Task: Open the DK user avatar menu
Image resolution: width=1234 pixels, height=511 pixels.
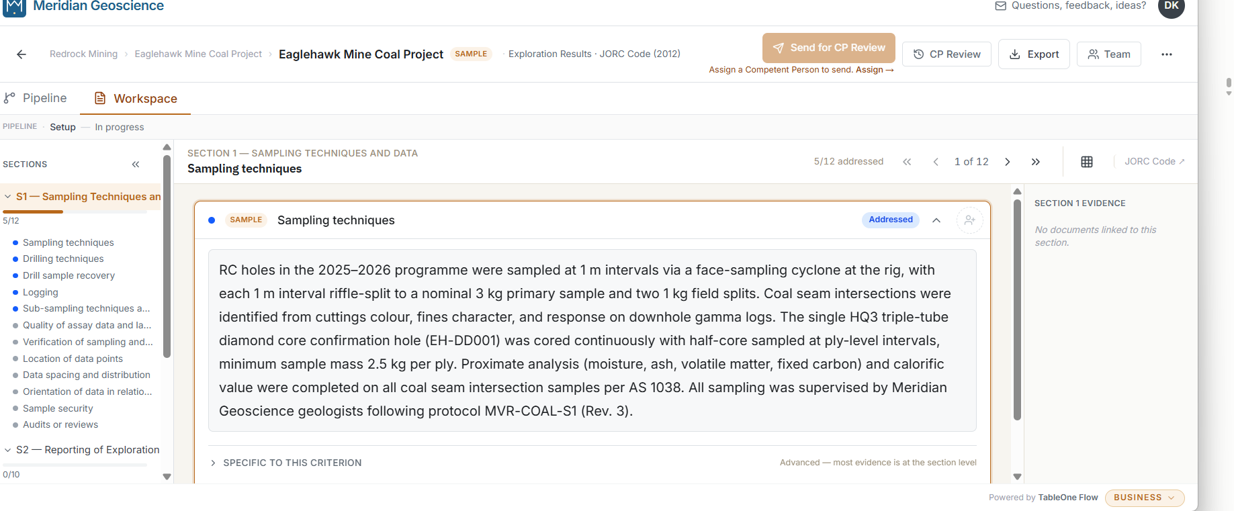Action: tap(1172, 7)
